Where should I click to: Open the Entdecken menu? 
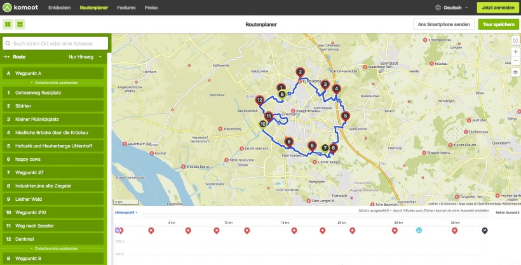60,8
